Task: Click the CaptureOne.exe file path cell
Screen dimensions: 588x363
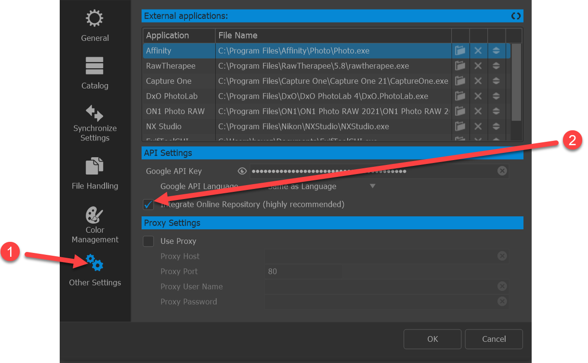Action: click(333, 81)
